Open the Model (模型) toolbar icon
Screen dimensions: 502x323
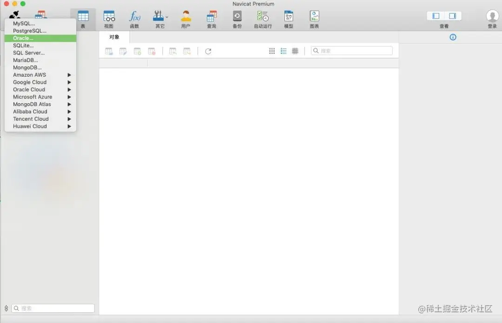tap(289, 19)
